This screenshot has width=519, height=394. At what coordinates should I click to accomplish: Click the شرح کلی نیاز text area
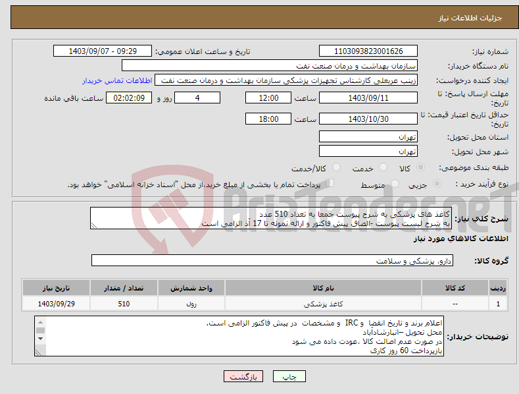[x=271, y=218]
